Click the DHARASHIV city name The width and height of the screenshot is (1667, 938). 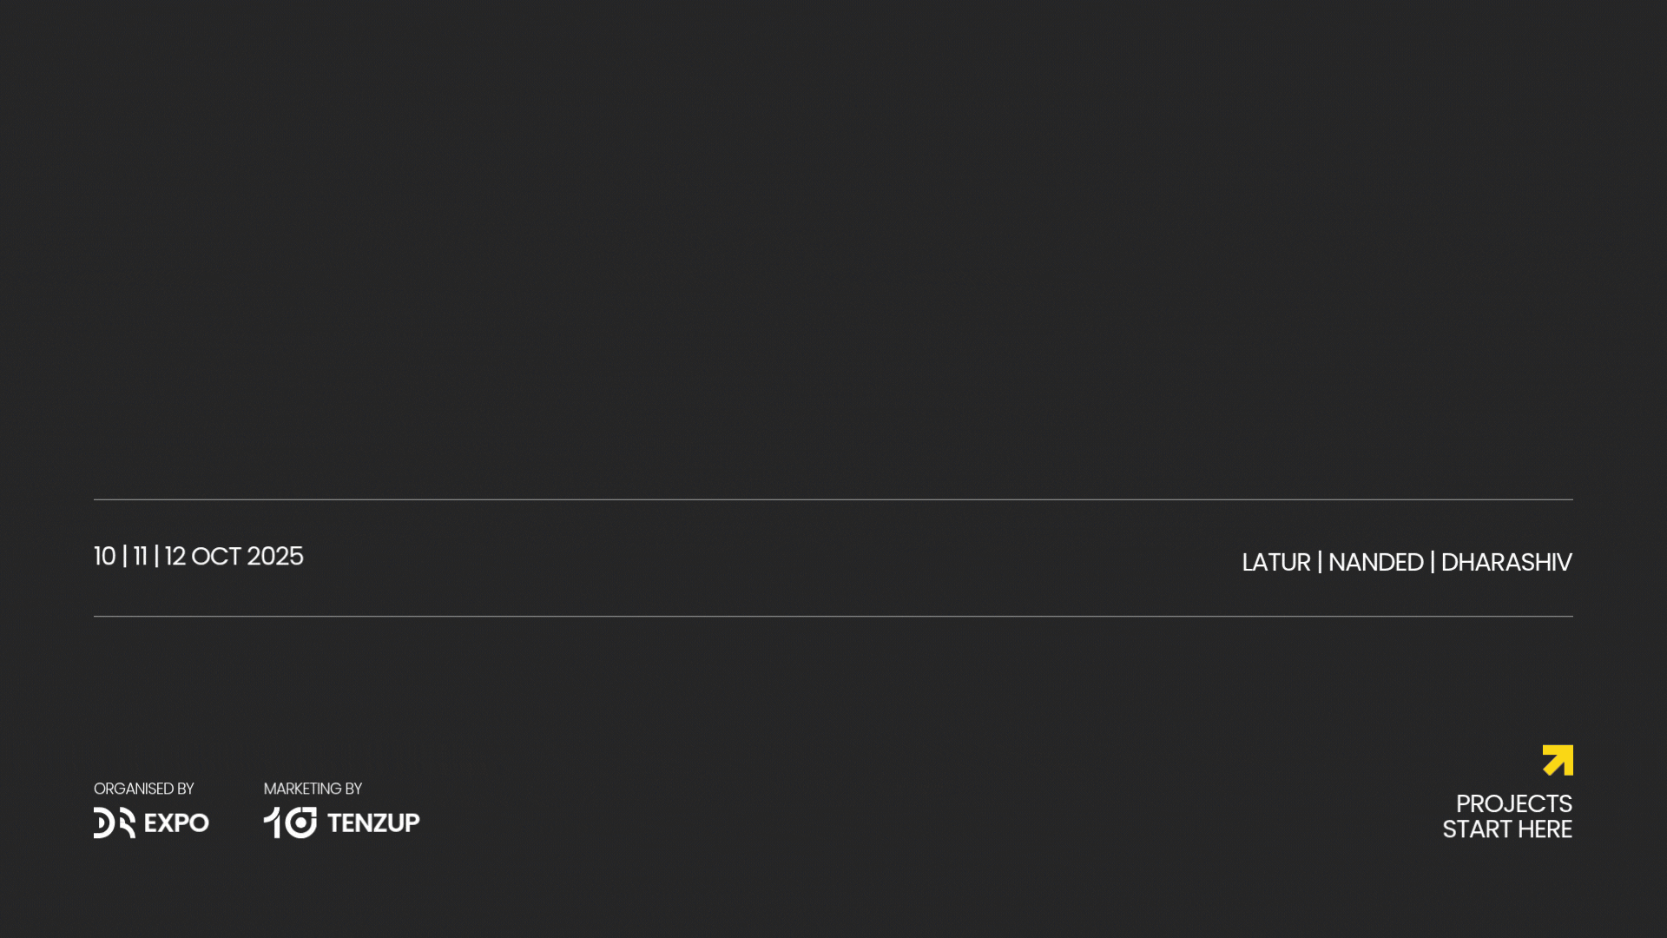tap(1506, 563)
